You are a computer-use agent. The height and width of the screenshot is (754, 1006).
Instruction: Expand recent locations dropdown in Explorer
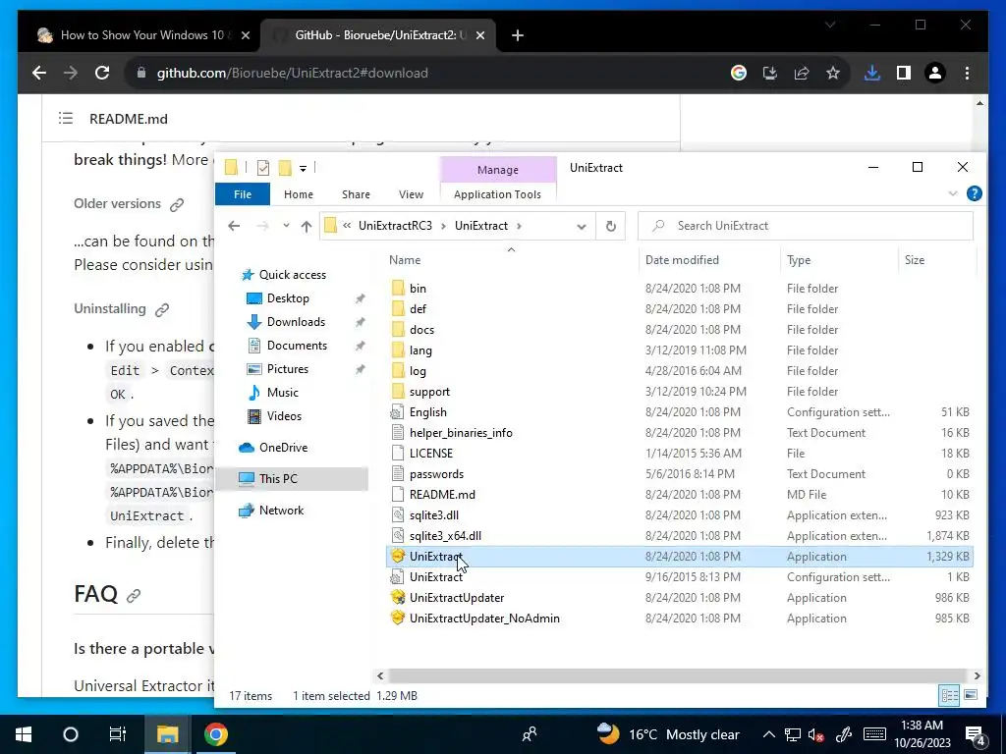click(286, 226)
